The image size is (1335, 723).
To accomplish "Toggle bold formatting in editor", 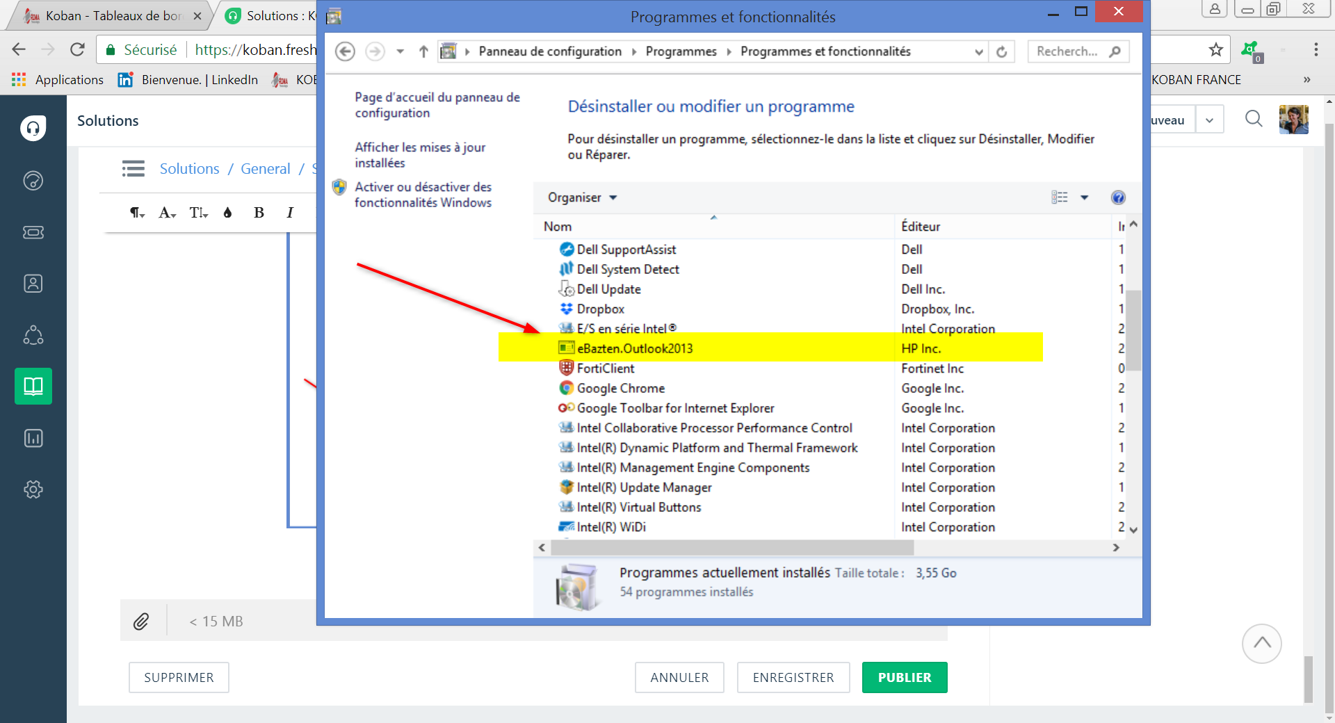I will coord(259,213).
